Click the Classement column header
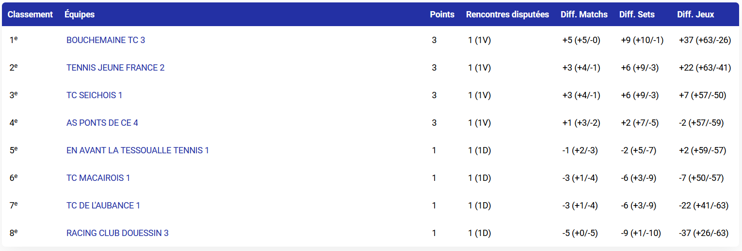The width and height of the screenshot is (742, 251). (30, 15)
